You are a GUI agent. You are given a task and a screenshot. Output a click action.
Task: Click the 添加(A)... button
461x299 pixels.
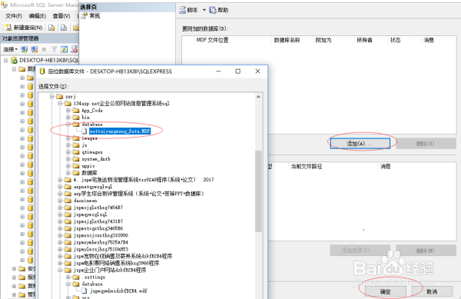click(x=360, y=144)
